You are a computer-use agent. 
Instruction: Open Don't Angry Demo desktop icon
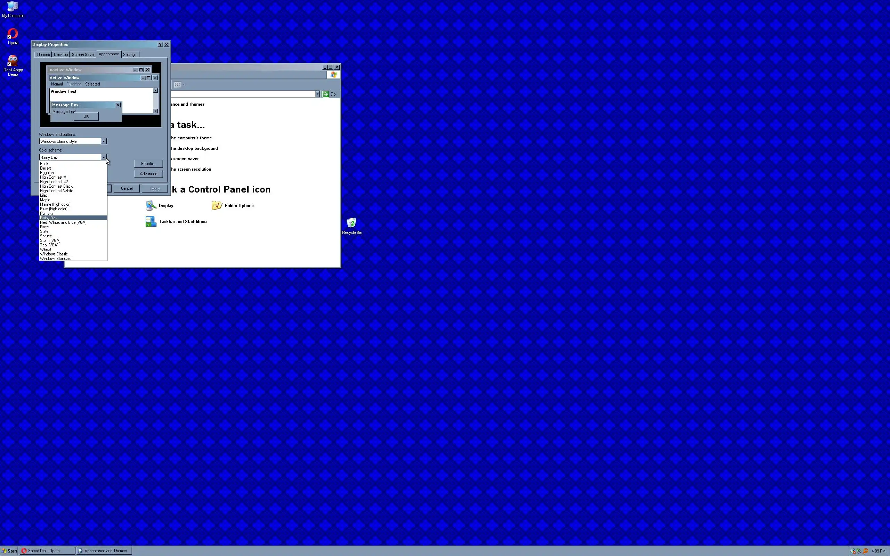(x=13, y=61)
